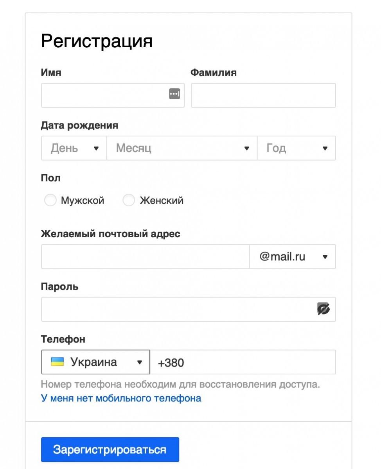381x469 pixels.
Task: Select the Женский radio button
Action: (129, 200)
